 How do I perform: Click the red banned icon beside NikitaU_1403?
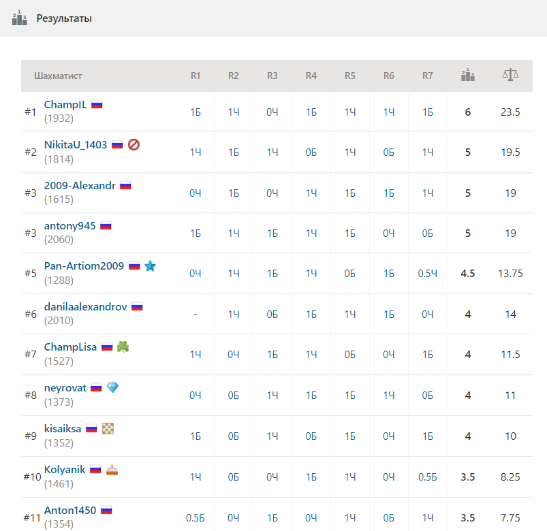tap(134, 144)
